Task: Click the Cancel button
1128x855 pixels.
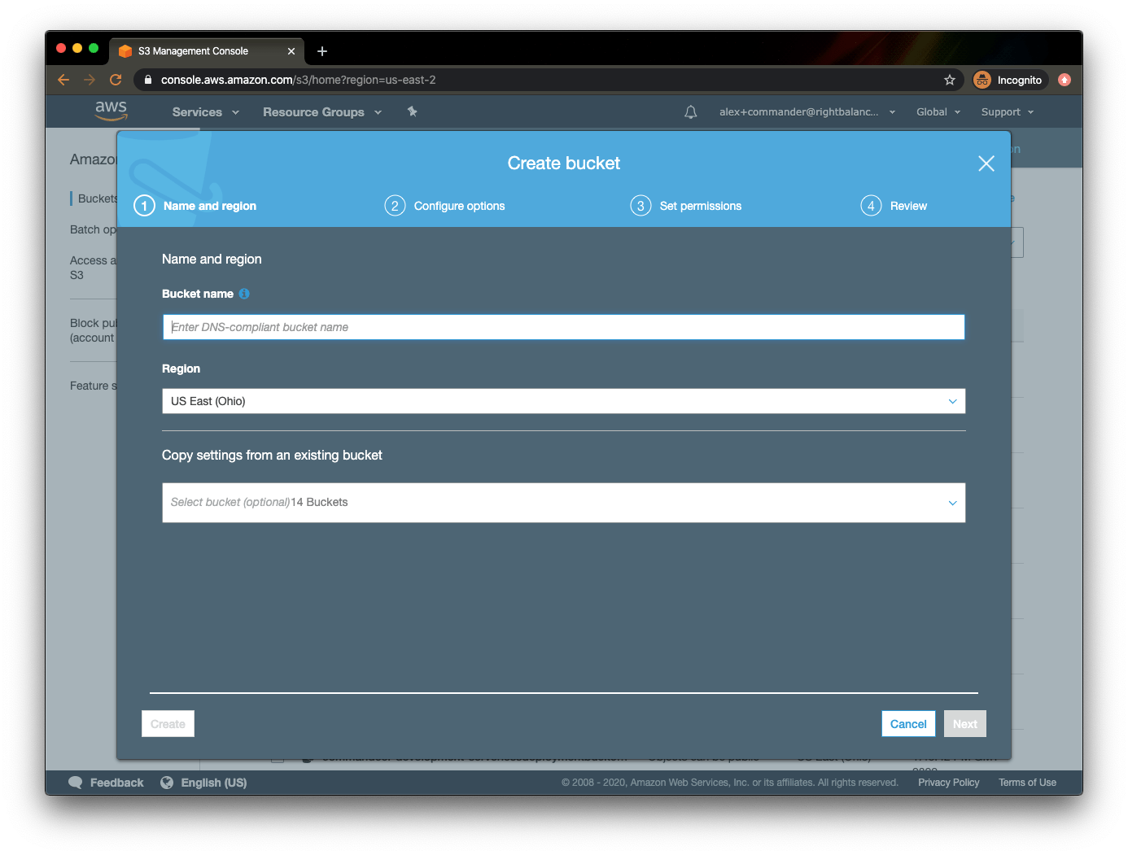Action: 908,723
